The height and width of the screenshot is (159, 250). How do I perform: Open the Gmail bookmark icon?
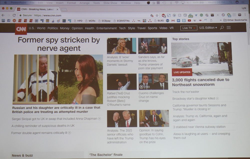tap(173, 20)
